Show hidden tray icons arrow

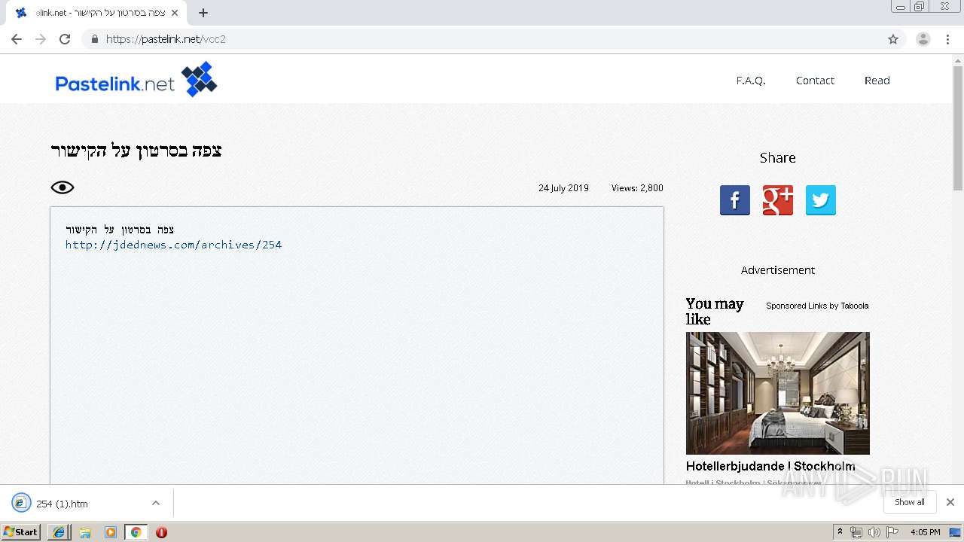(x=840, y=532)
